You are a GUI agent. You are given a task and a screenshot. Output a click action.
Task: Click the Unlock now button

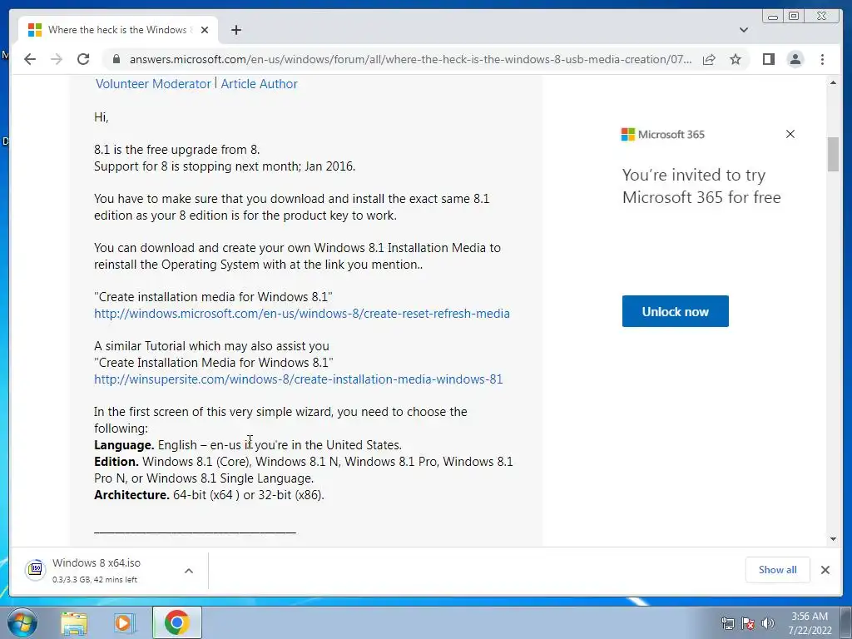pyautogui.click(x=676, y=311)
